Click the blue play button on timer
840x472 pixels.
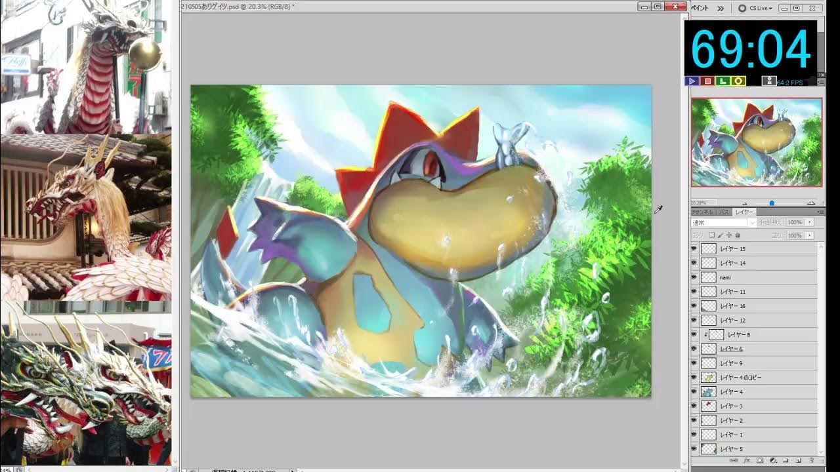(x=692, y=81)
